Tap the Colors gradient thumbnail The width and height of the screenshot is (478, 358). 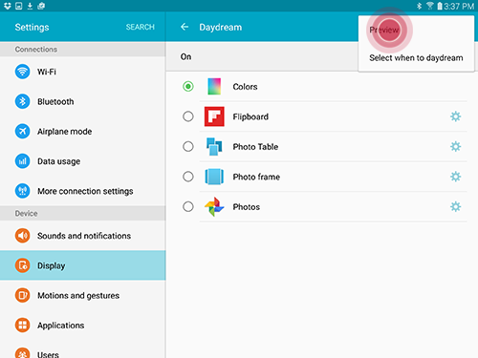tap(214, 87)
